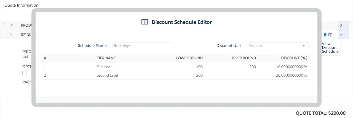Click the Upper Bound column header
353x118 pixels.
coord(243,58)
